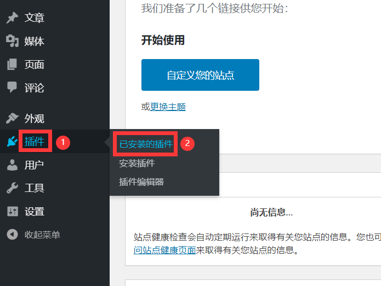Follow the 更换主题 link

click(x=168, y=107)
